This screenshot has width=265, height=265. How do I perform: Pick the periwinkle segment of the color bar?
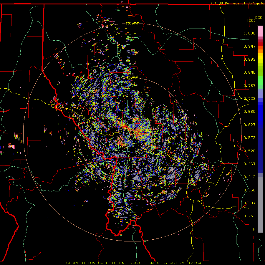click(x=260, y=93)
